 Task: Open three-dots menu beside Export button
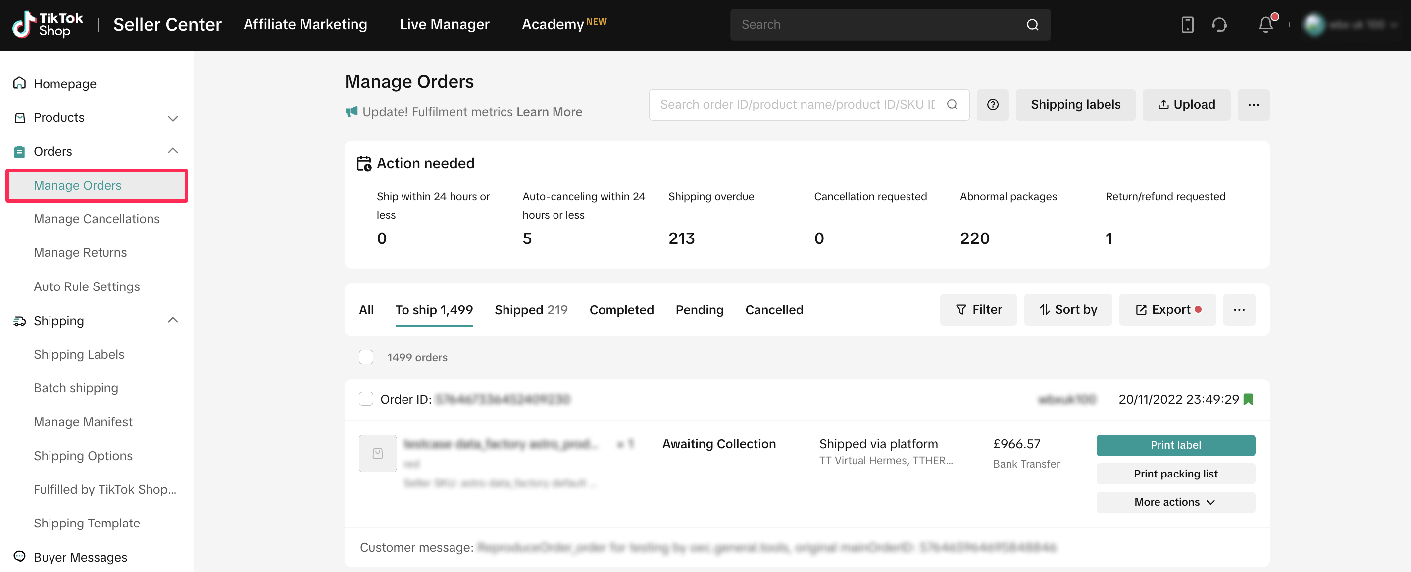pyautogui.click(x=1239, y=310)
